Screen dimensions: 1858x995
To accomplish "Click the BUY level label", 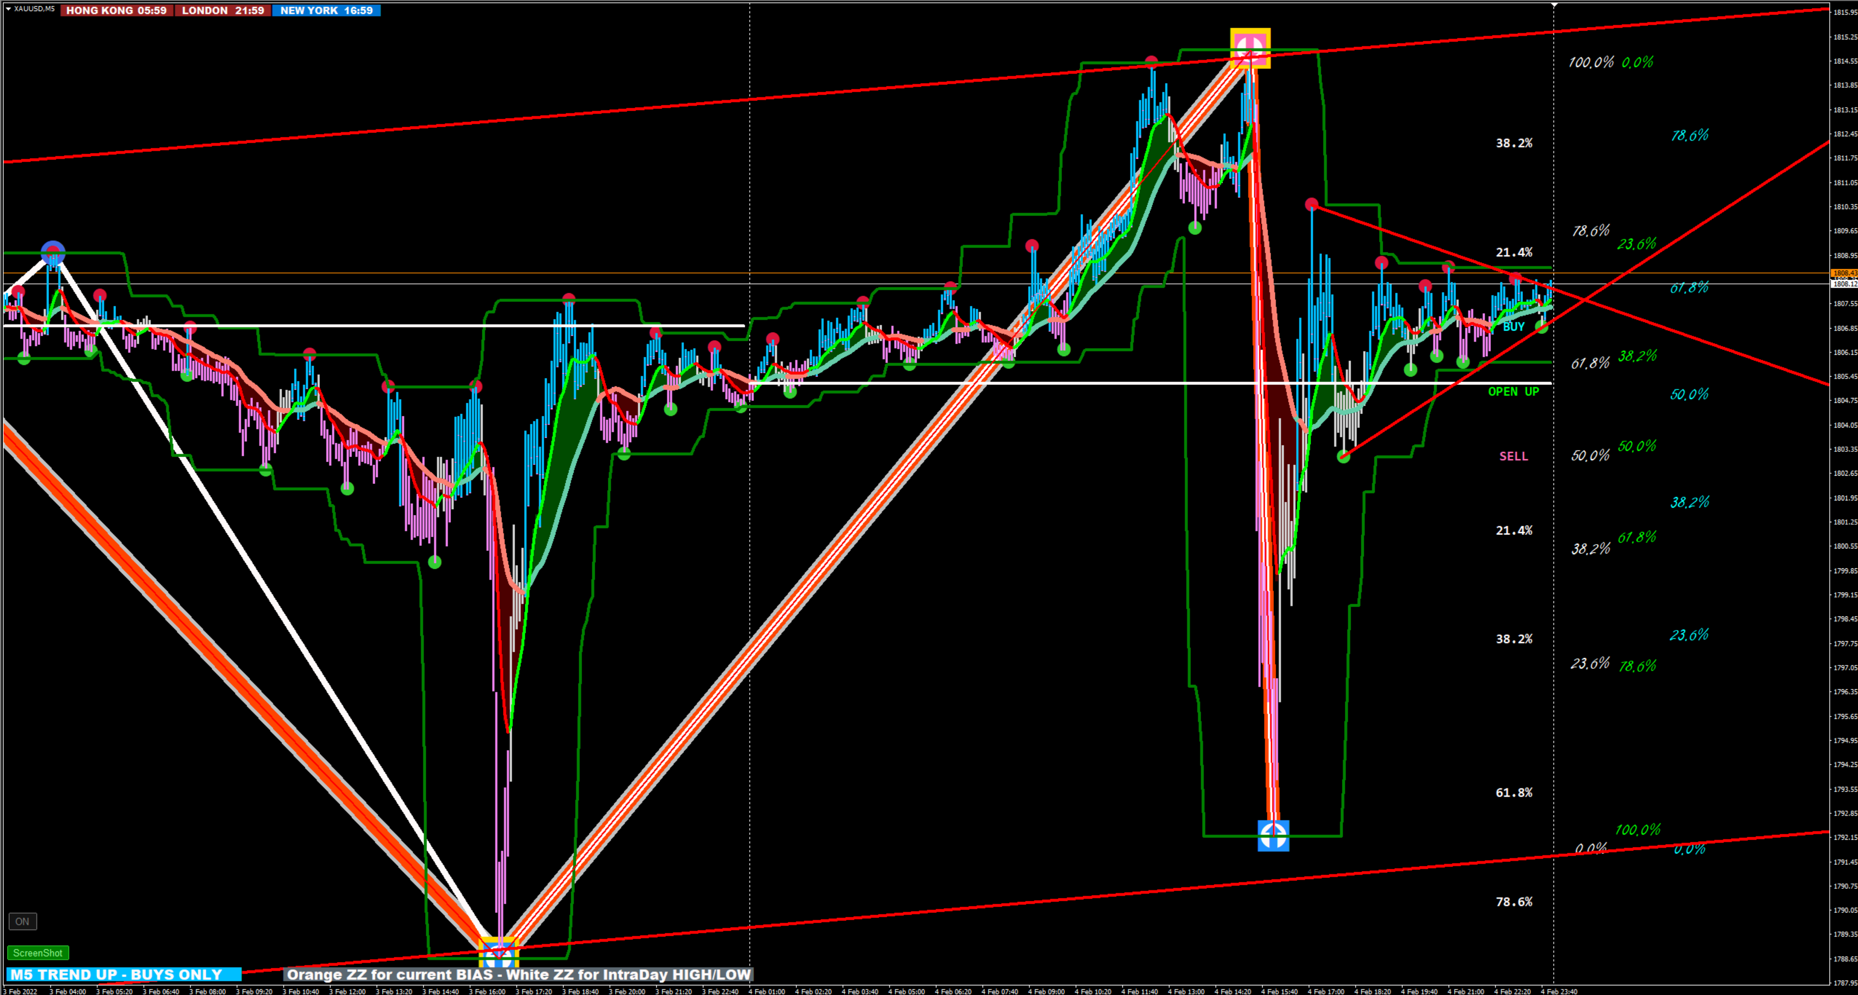I will (x=1513, y=327).
